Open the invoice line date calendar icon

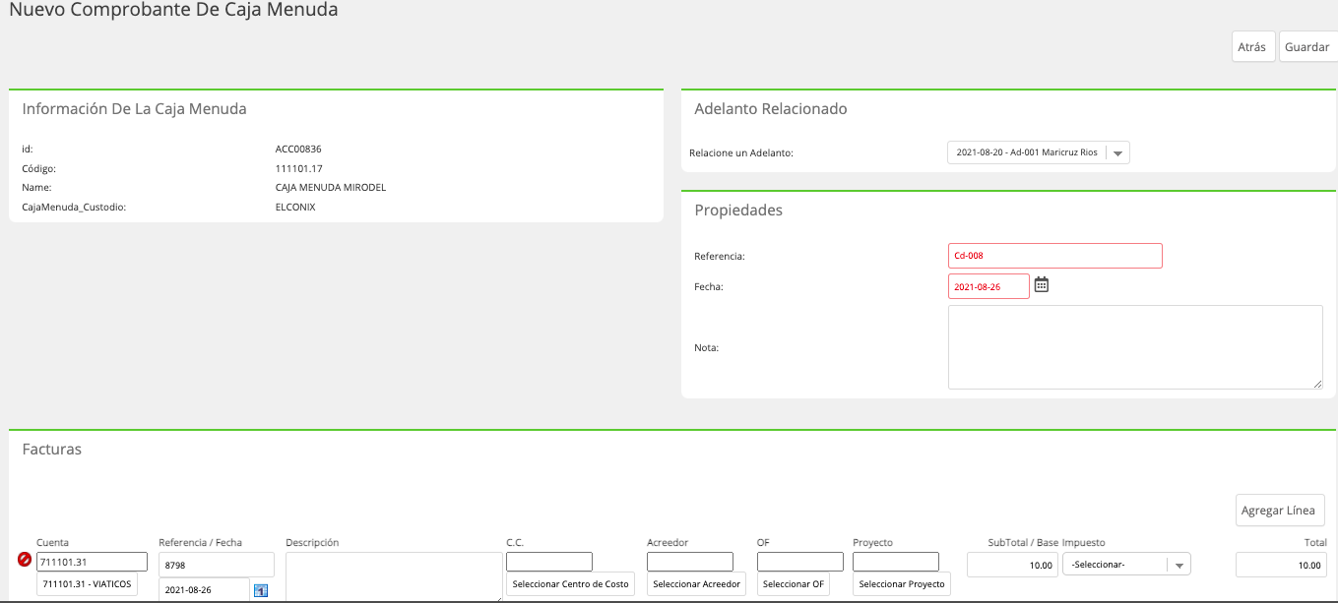[261, 590]
